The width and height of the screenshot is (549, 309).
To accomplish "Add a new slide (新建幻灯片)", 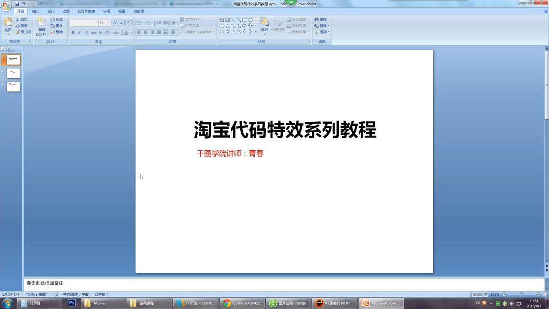I will (42, 27).
